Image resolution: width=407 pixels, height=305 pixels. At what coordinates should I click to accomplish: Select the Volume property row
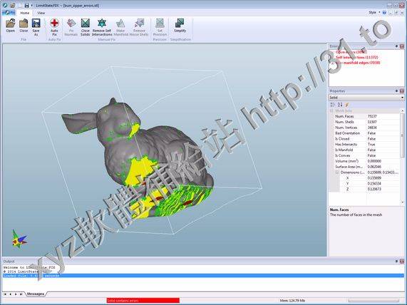(x=367, y=161)
